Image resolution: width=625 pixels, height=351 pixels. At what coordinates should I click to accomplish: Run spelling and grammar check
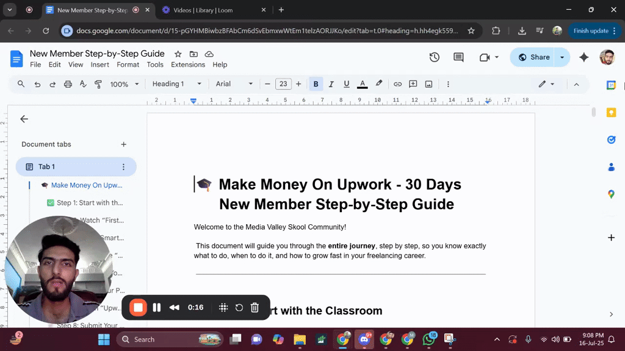pyautogui.click(x=83, y=84)
